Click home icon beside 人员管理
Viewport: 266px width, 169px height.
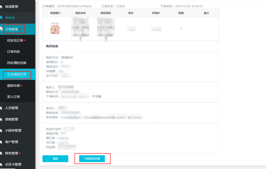(1, 108)
